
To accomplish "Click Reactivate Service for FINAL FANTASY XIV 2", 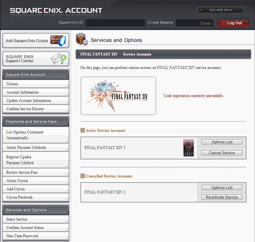I will pyautogui.click(x=222, y=197).
